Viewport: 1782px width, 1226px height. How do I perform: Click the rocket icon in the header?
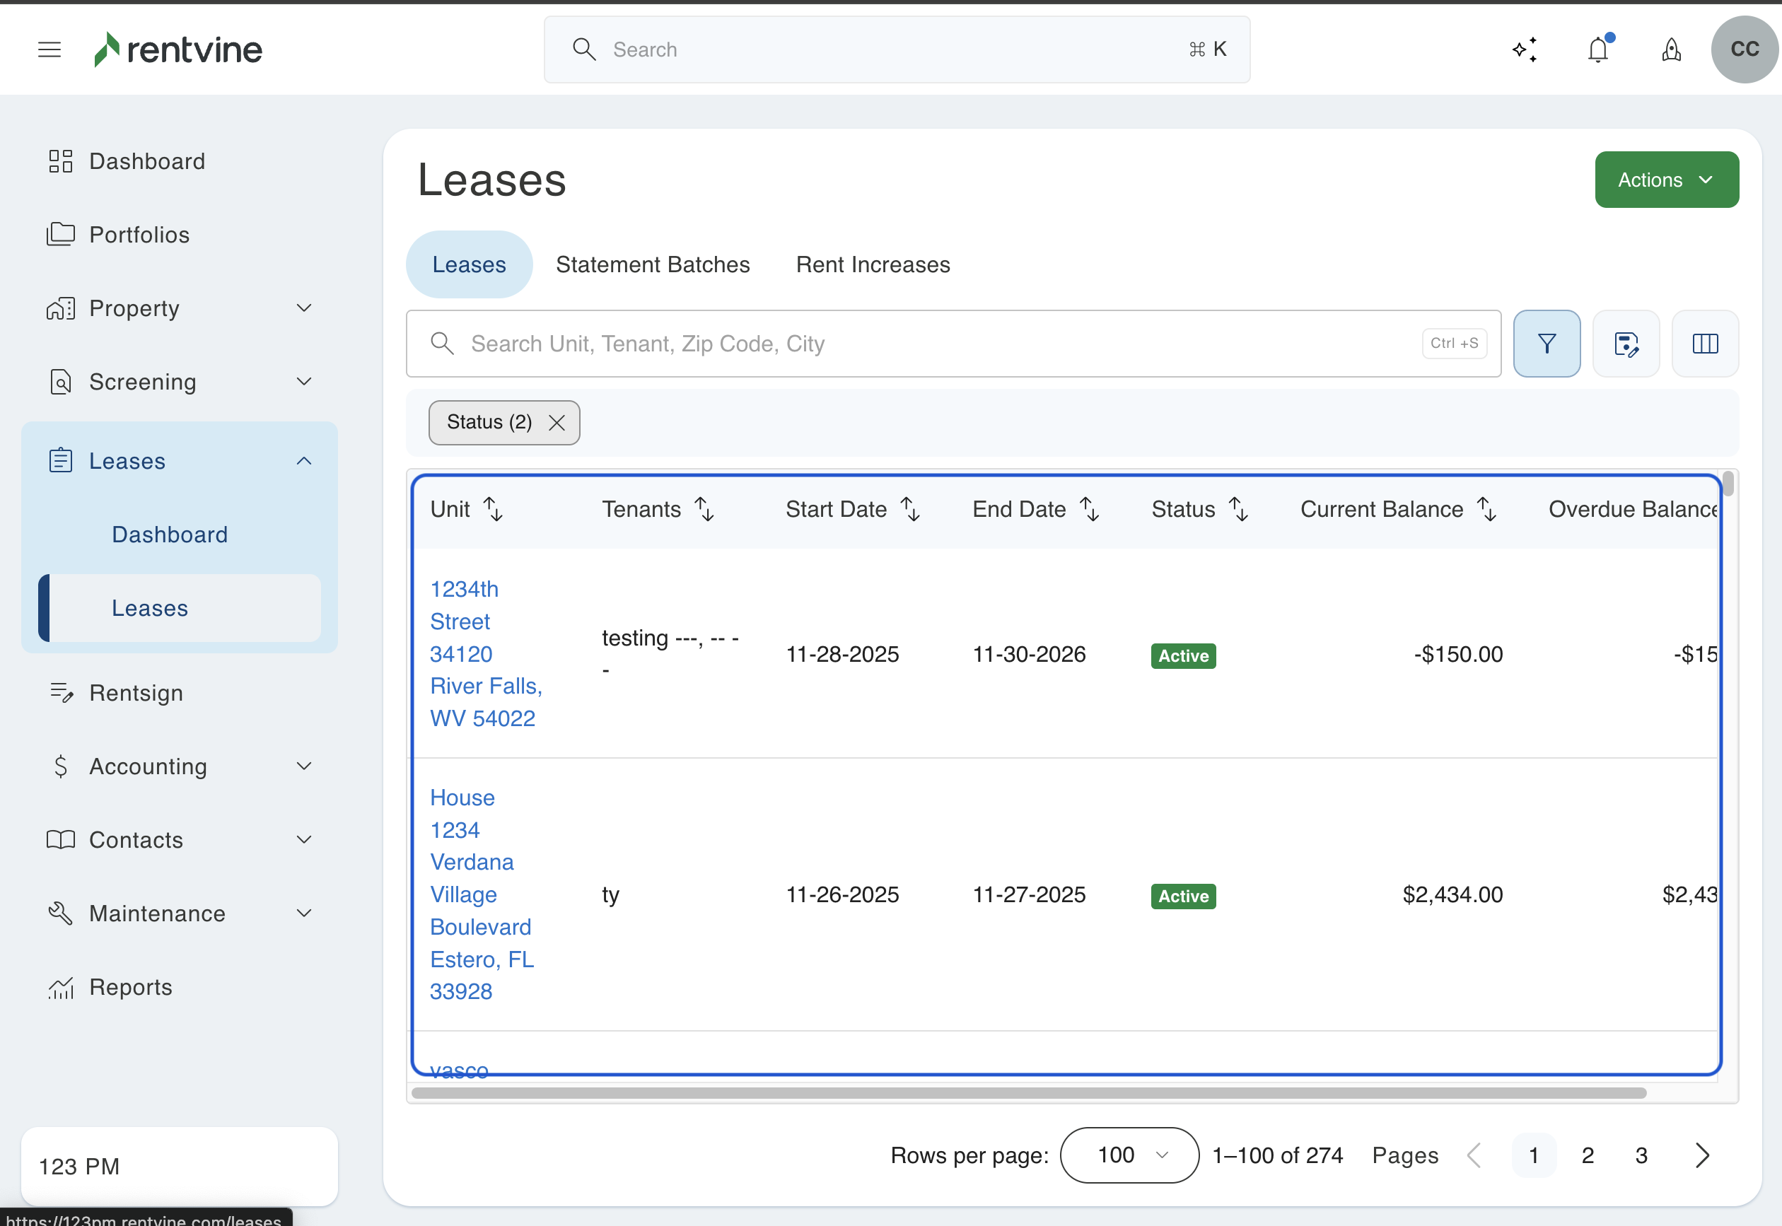click(x=1672, y=50)
